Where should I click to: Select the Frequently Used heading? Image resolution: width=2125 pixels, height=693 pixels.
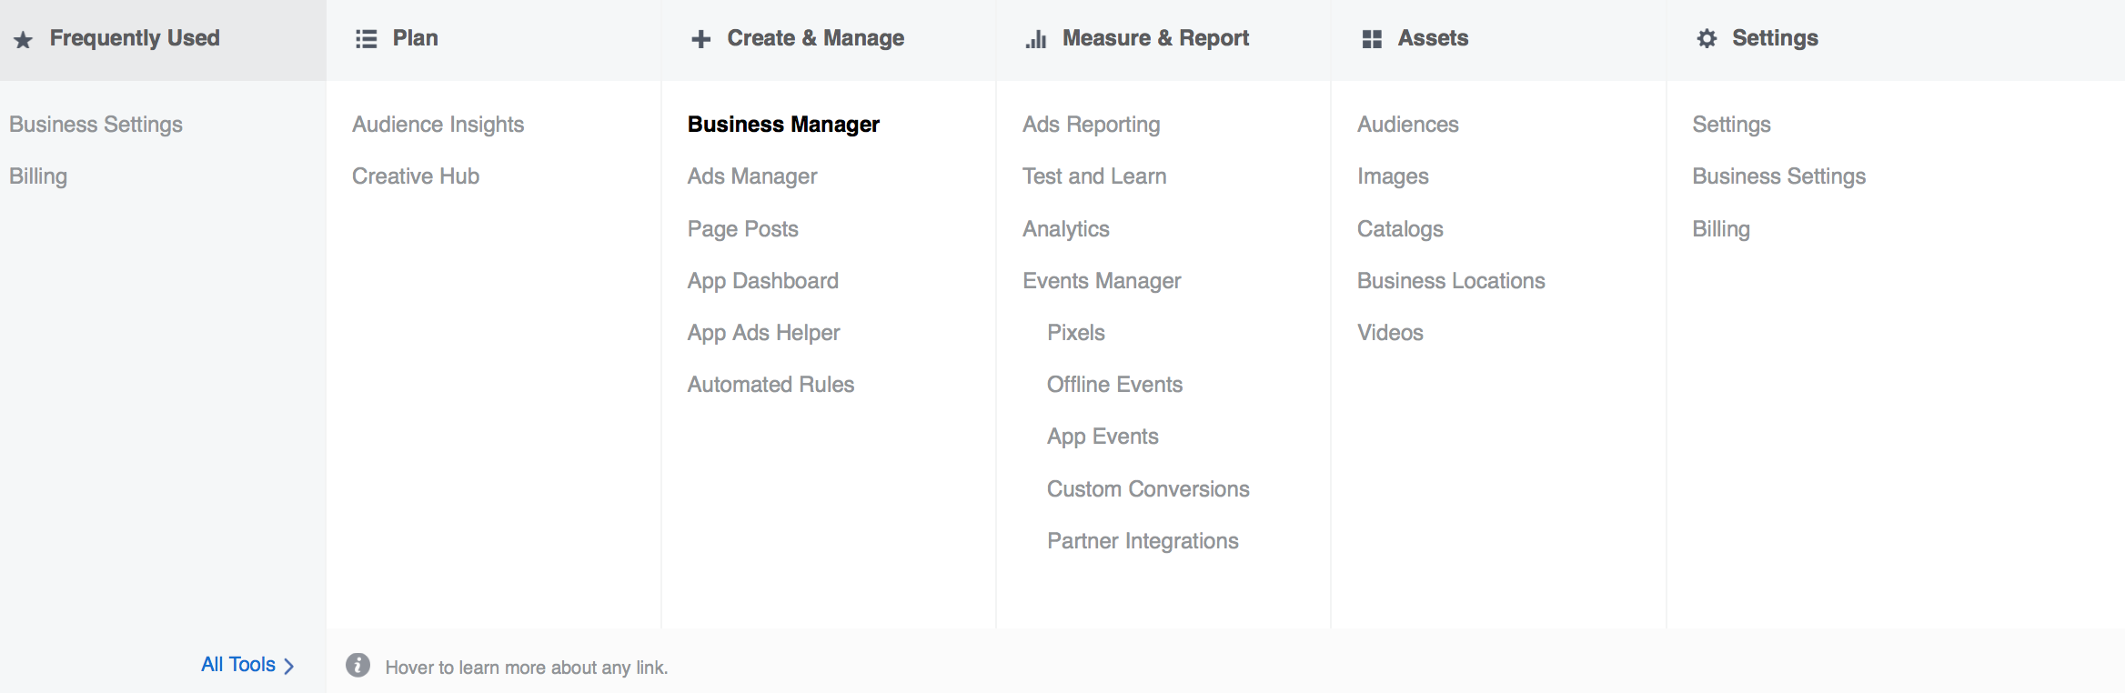[135, 38]
